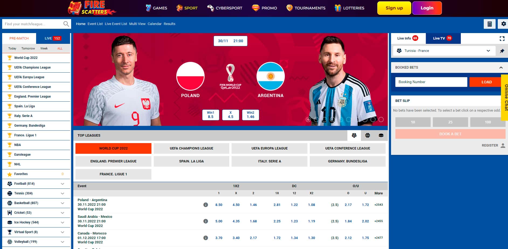The height and width of the screenshot is (249, 508).
Task: Click Win2 1.46 odds on banner
Action: point(250,115)
